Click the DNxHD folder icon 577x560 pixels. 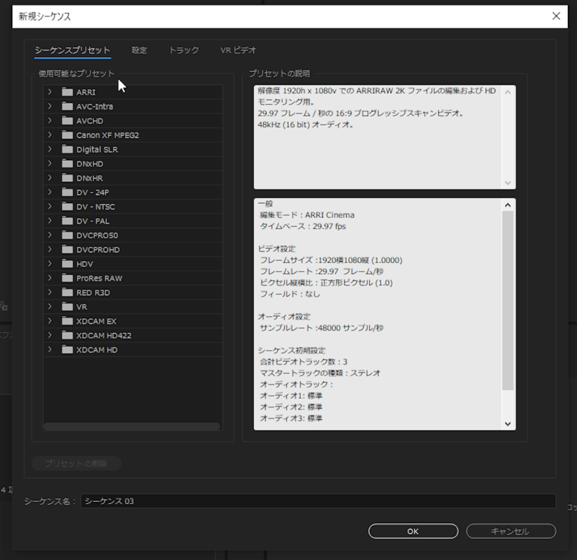[68, 164]
